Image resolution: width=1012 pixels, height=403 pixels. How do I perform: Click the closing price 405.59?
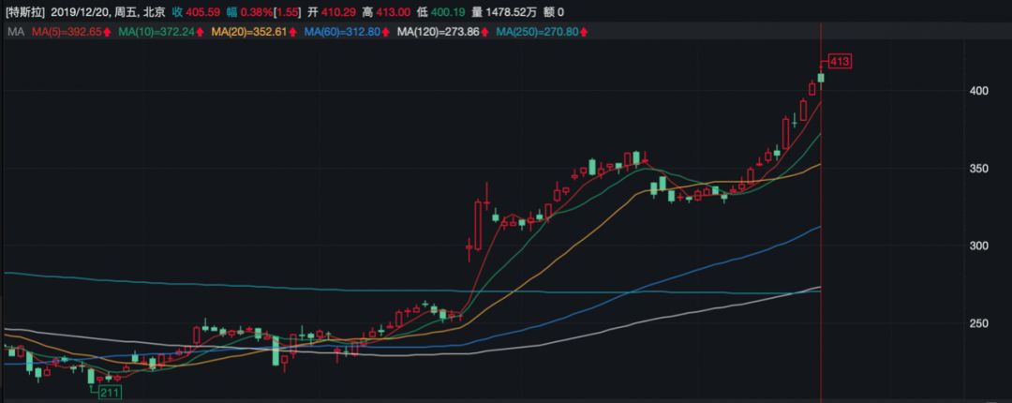202,11
